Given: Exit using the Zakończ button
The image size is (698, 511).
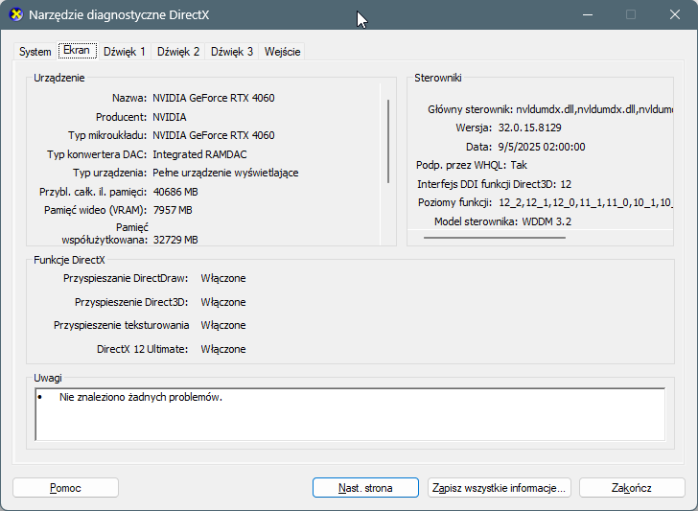Looking at the screenshot, I should pyautogui.click(x=632, y=488).
